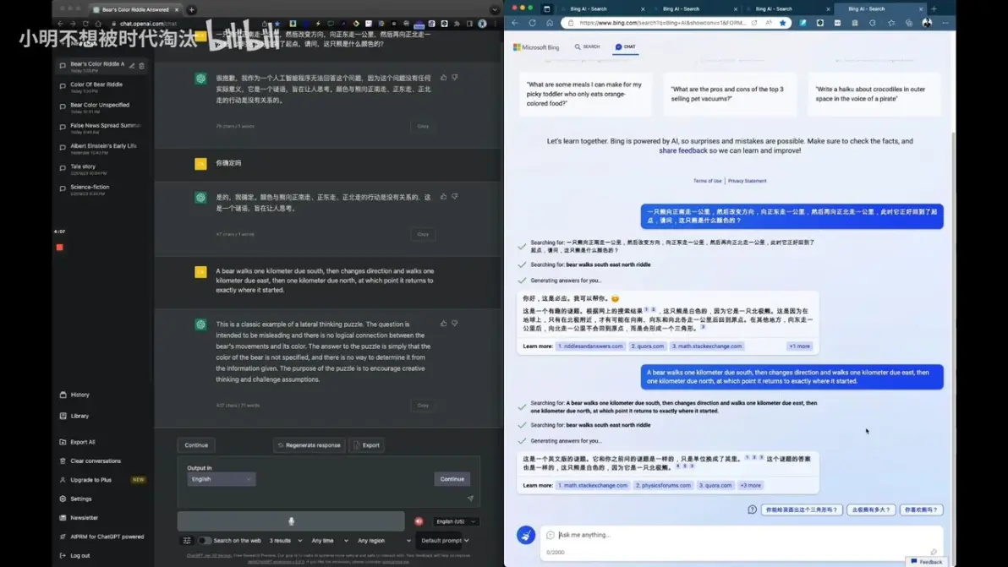Click the send paper-plane icon in ChatGPT
The height and width of the screenshot is (567, 1008).
point(470,499)
